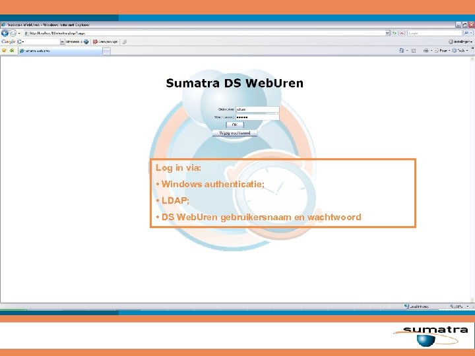This screenshot has height=356, width=475.
Task: Open the address bar history dropdown
Action: pyautogui.click(x=387, y=33)
